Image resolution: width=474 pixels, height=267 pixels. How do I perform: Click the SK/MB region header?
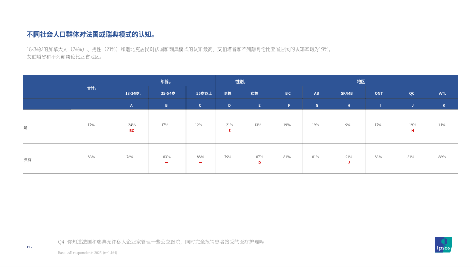[347, 93]
